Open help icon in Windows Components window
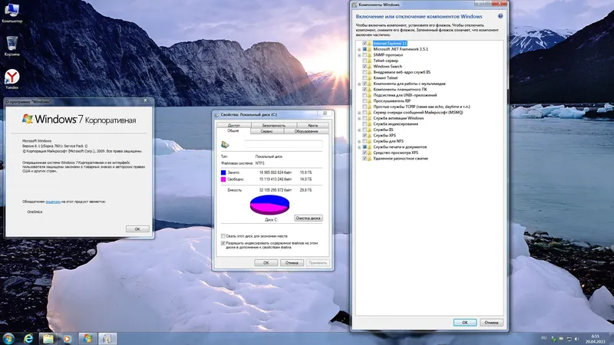 [500, 16]
